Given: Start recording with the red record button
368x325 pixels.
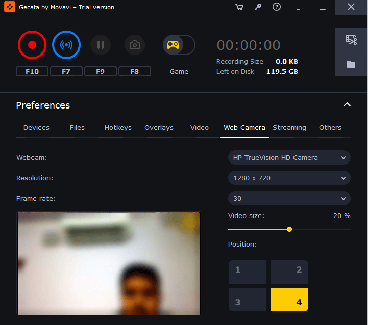Looking at the screenshot, I should pos(32,45).
